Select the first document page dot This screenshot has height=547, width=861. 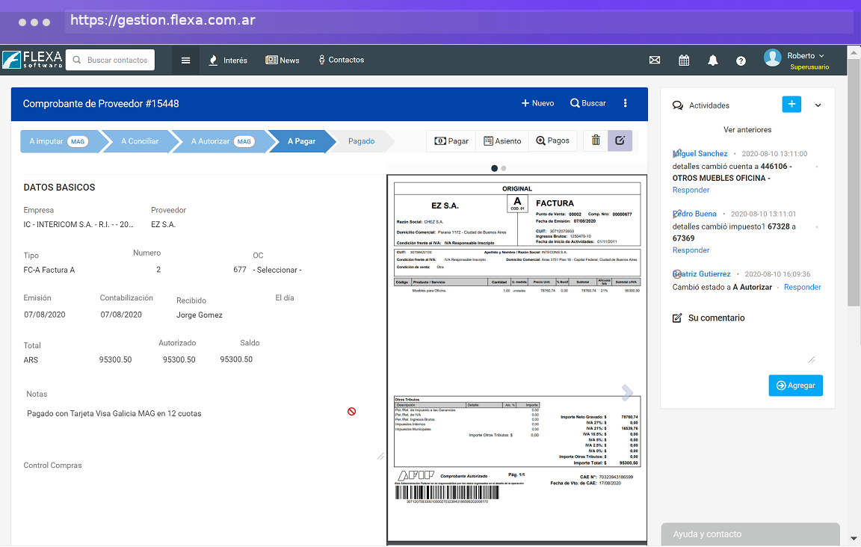coord(494,168)
